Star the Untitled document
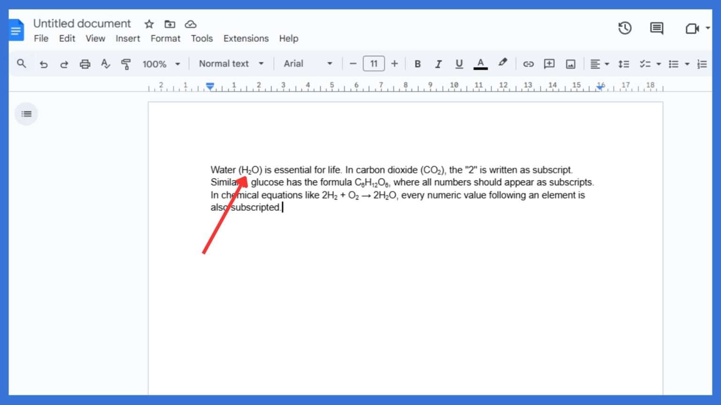721x405 pixels. coord(148,24)
